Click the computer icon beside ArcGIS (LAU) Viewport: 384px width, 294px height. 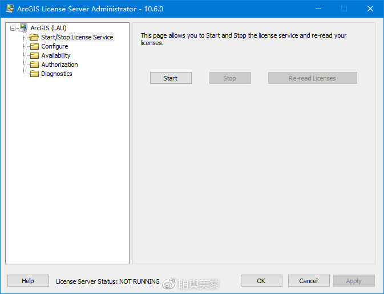pos(23,28)
